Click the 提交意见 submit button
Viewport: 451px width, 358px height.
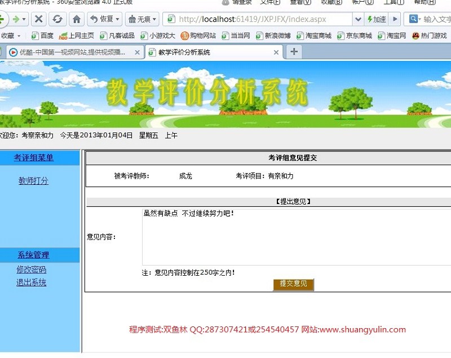(x=293, y=284)
